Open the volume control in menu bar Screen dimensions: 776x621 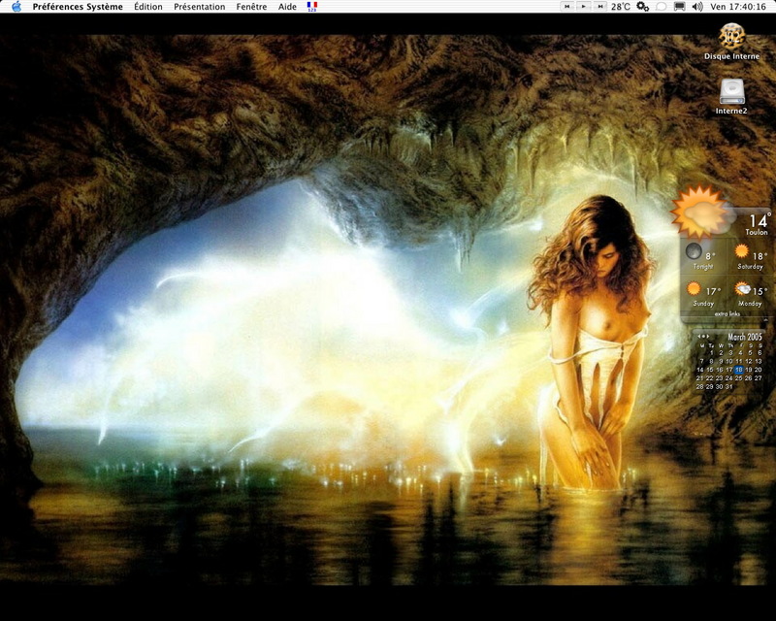click(x=697, y=7)
